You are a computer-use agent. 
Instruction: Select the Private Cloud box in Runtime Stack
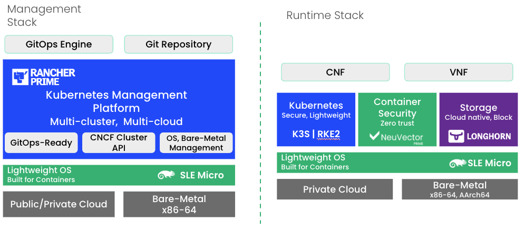pyautogui.click(x=335, y=189)
